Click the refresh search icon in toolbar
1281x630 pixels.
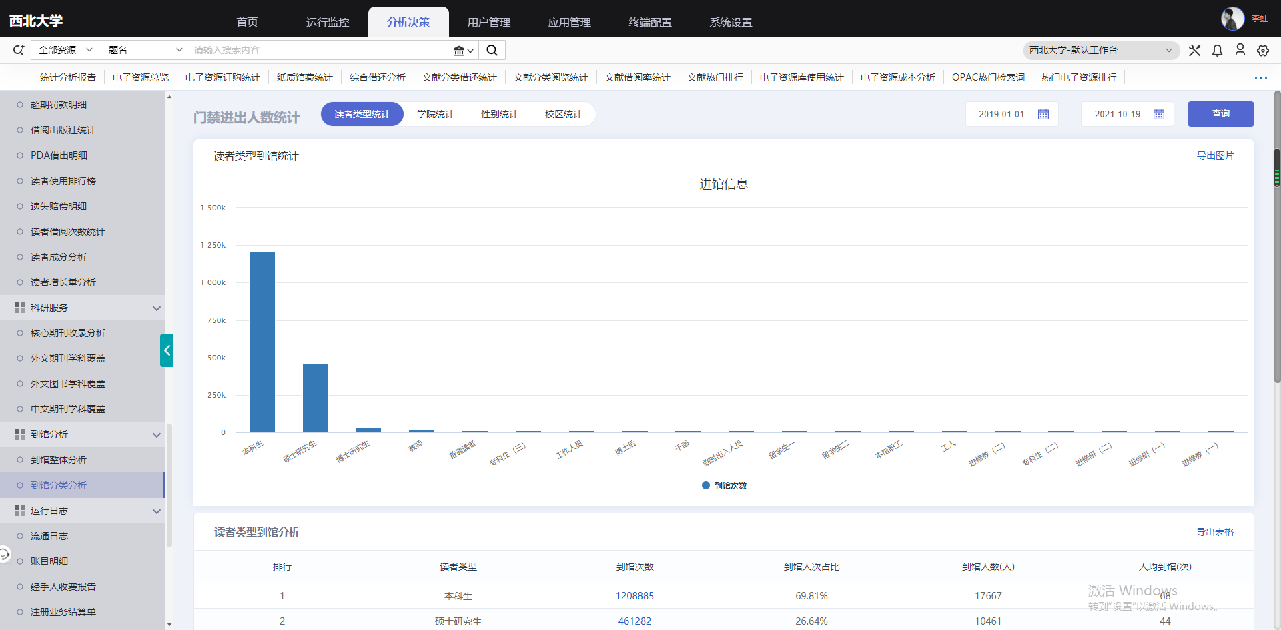[19, 50]
